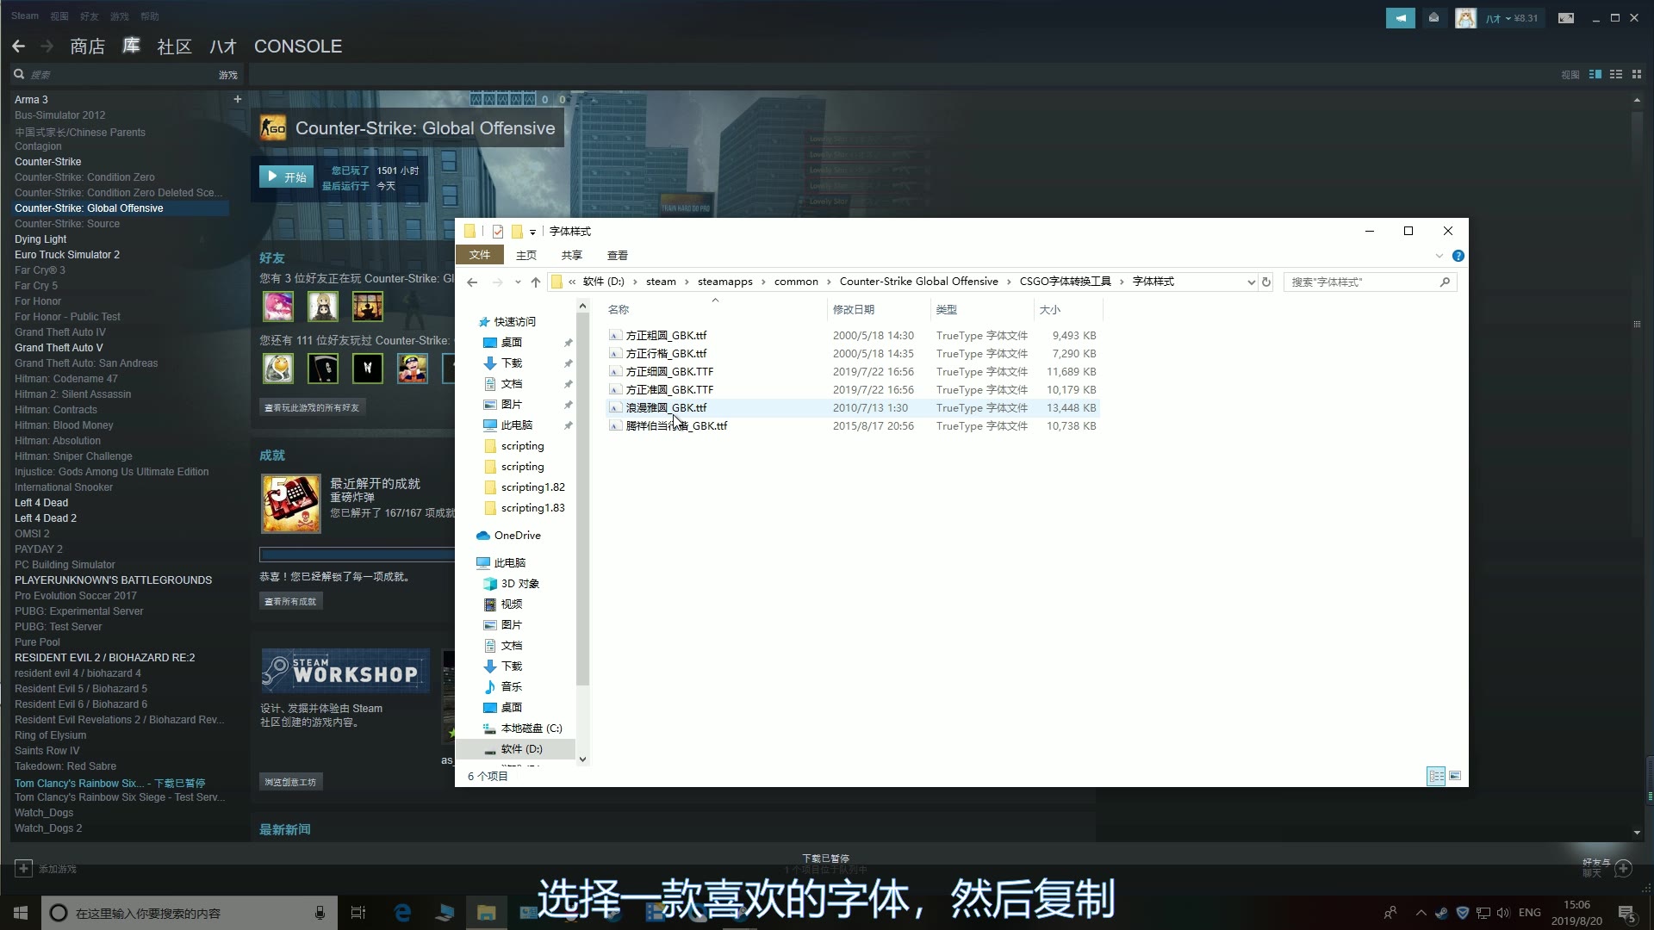
Task: Click the Big Picture mode icon
Action: (x=1566, y=17)
